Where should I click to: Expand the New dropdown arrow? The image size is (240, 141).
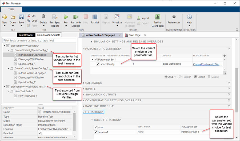[5, 26]
